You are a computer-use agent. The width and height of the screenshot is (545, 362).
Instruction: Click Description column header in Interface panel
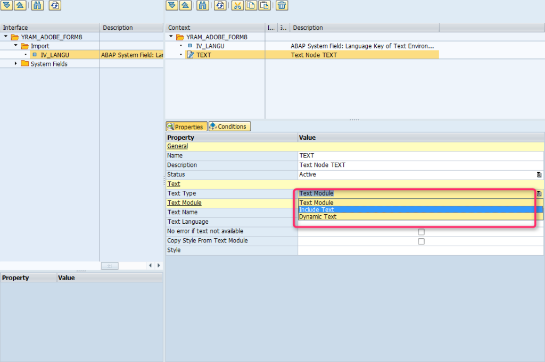(131, 28)
